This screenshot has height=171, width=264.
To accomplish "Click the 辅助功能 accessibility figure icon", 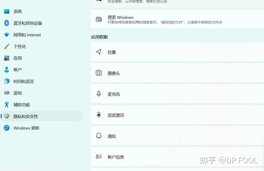I will coord(7,105).
